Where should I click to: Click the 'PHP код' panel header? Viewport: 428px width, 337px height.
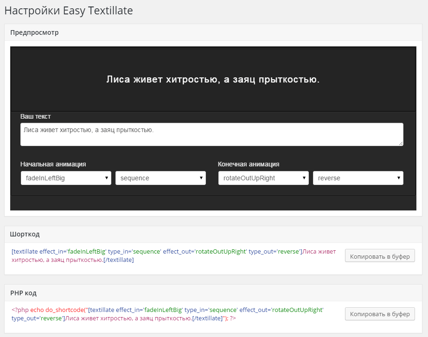coord(213,293)
